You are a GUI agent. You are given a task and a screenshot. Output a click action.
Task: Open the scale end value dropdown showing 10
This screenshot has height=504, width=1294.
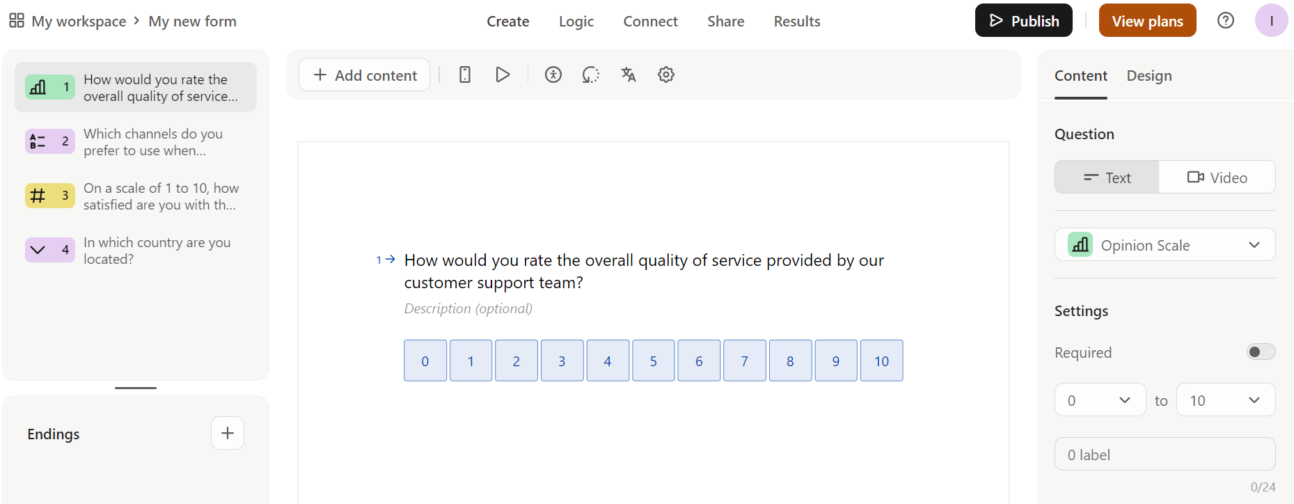(1226, 400)
